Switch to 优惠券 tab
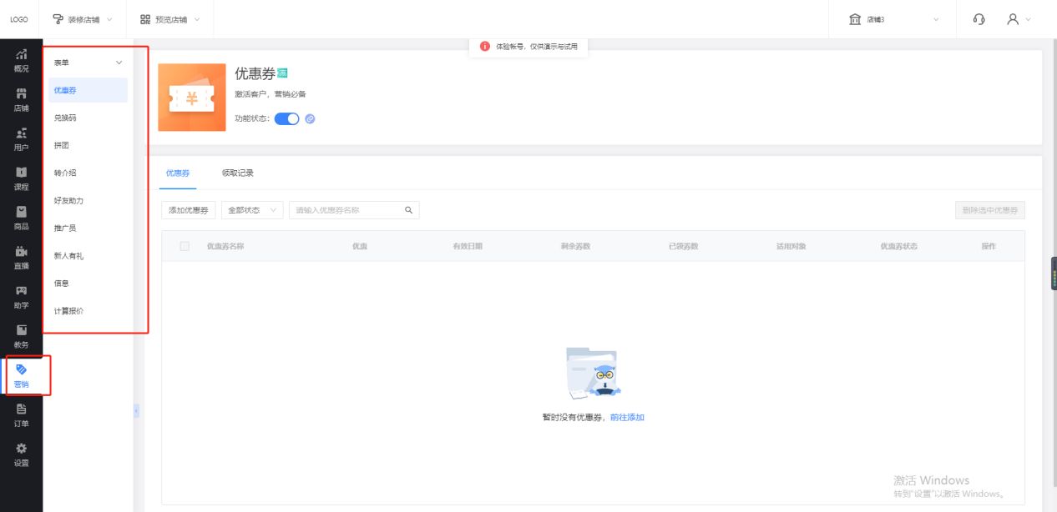The image size is (1057, 512). click(x=178, y=173)
